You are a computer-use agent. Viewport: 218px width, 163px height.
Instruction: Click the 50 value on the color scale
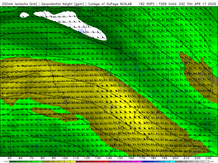click(x=10, y=158)
